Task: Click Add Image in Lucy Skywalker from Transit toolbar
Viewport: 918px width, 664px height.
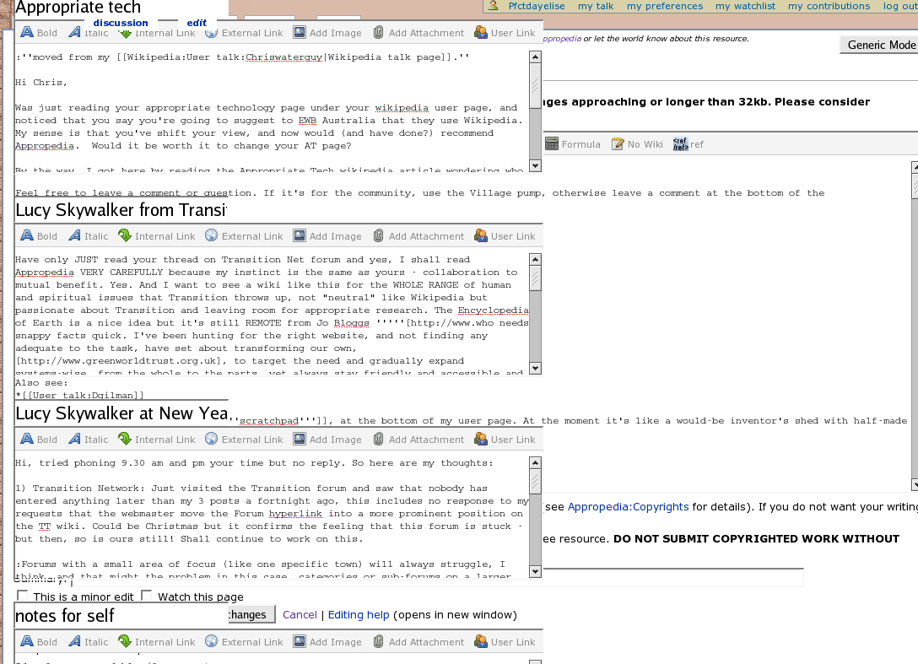Action: [x=300, y=236]
